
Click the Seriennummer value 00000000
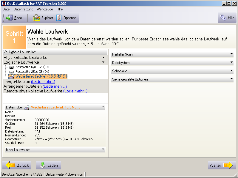(x=42, y=120)
